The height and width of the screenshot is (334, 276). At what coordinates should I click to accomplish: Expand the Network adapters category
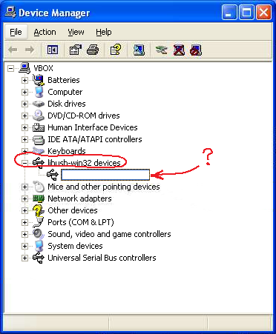click(24, 198)
